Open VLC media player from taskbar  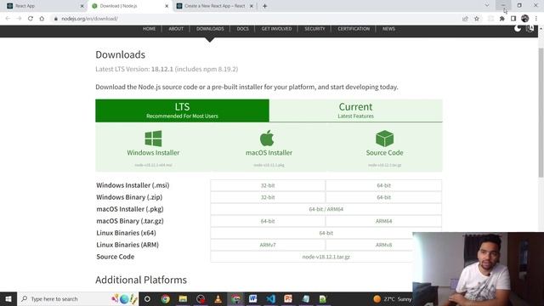[218, 298]
